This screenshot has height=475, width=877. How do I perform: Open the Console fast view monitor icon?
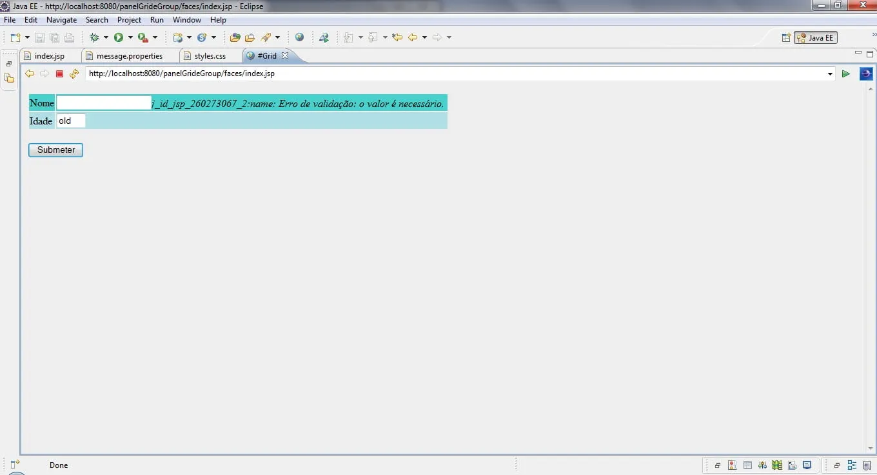coord(807,465)
